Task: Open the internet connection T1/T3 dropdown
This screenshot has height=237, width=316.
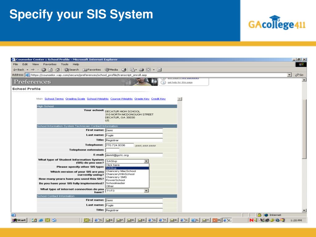Action: [146, 191]
